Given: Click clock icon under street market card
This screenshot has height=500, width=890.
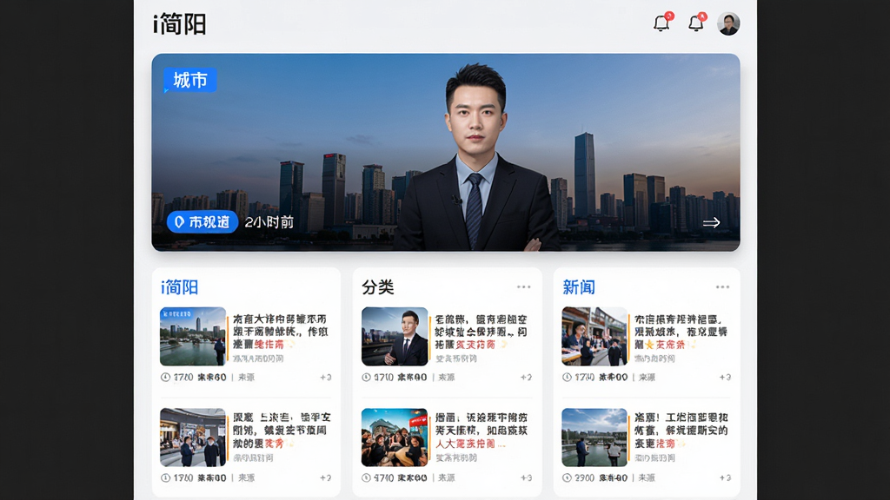Looking at the screenshot, I should click(567, 377).
